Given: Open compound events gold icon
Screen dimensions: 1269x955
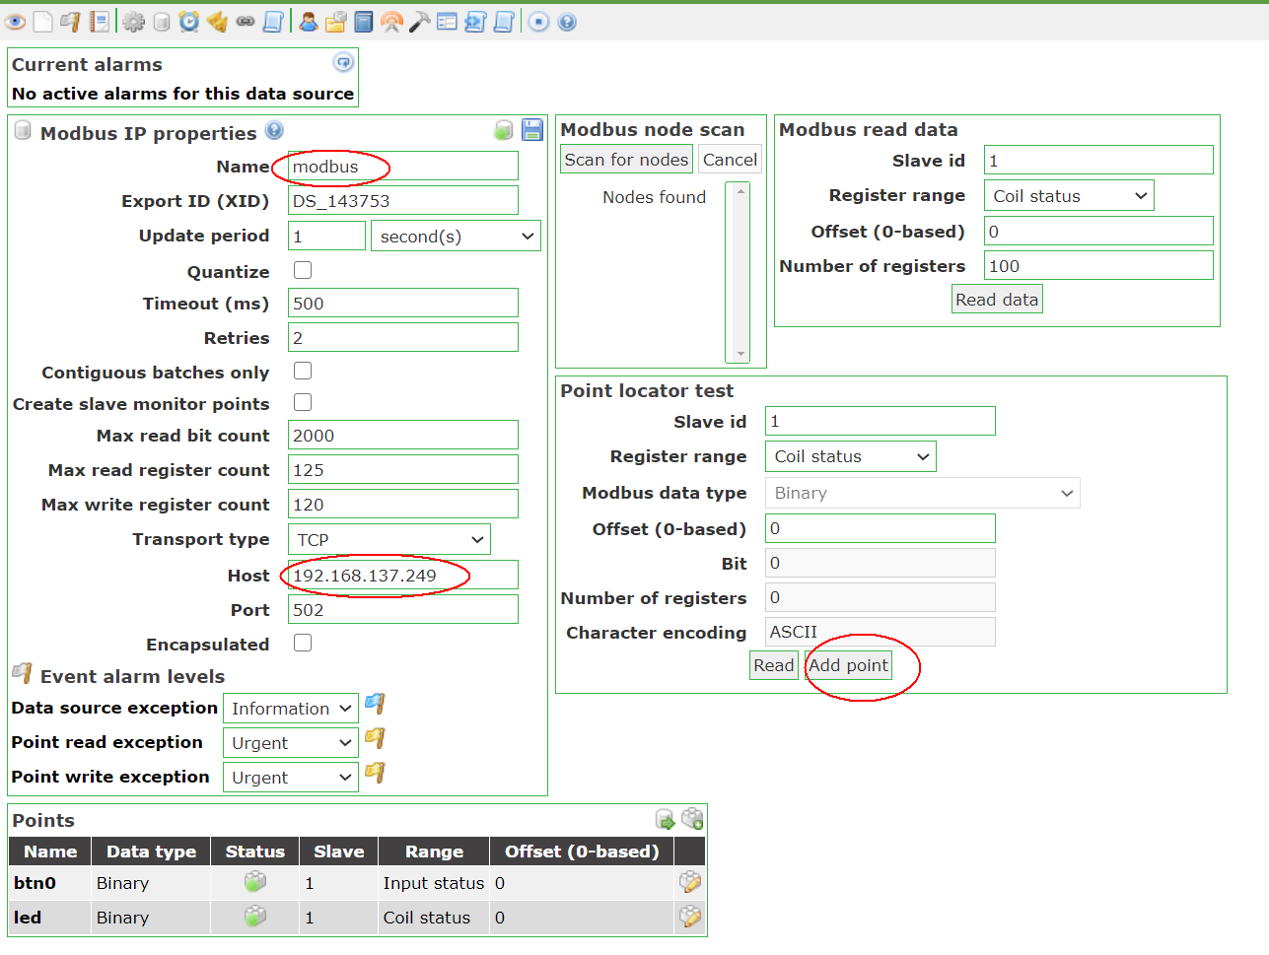Looking at the screenshot, I should tap(217, 22).
